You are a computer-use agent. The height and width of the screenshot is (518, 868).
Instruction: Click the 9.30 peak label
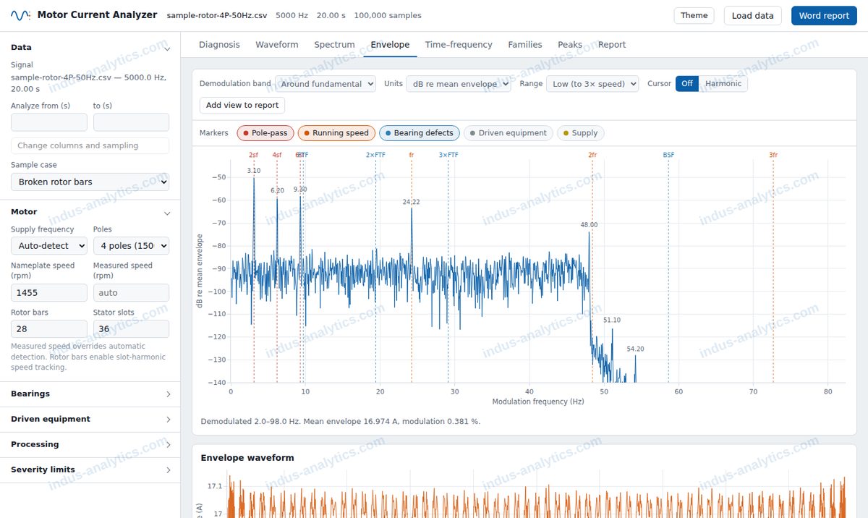300,190
